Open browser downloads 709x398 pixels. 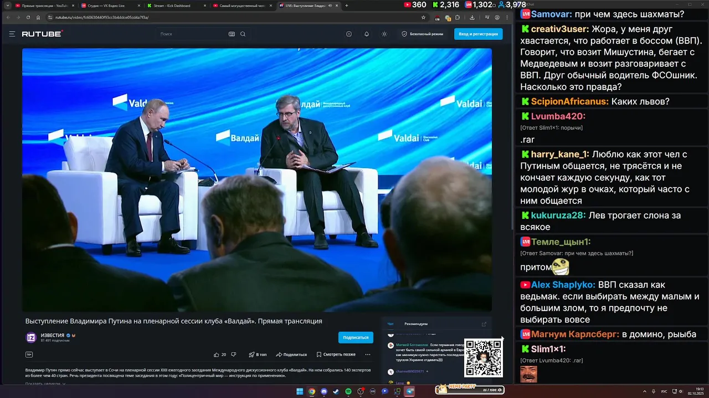coord(472,17)
